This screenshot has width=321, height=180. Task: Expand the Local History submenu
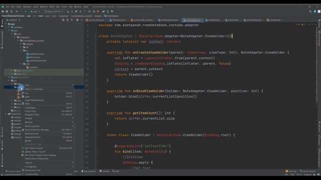coord(48,166)
